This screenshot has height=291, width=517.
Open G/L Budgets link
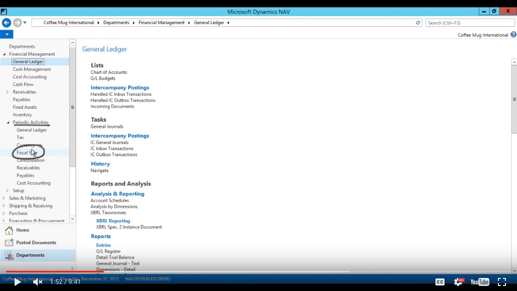[x=103, y=79]
